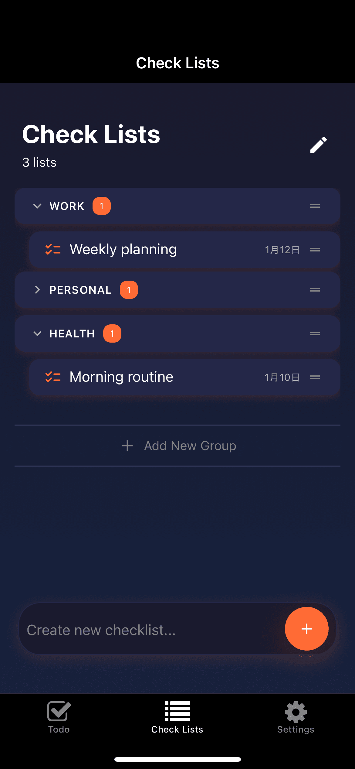Expand the PERSONAL group
The width and height of the screenshot is (355, 769).
37,290
